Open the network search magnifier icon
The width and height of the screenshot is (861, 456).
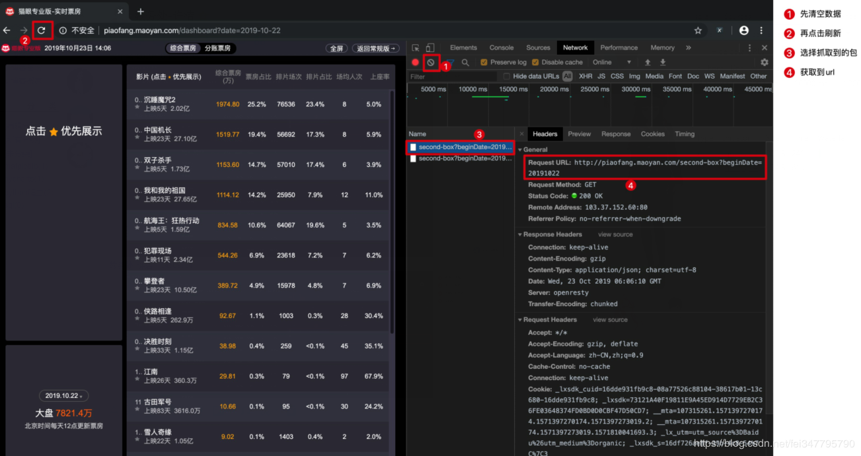pos(466,62)
